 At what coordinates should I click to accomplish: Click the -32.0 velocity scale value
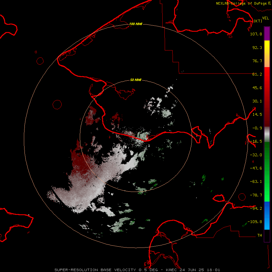point(256,155)
